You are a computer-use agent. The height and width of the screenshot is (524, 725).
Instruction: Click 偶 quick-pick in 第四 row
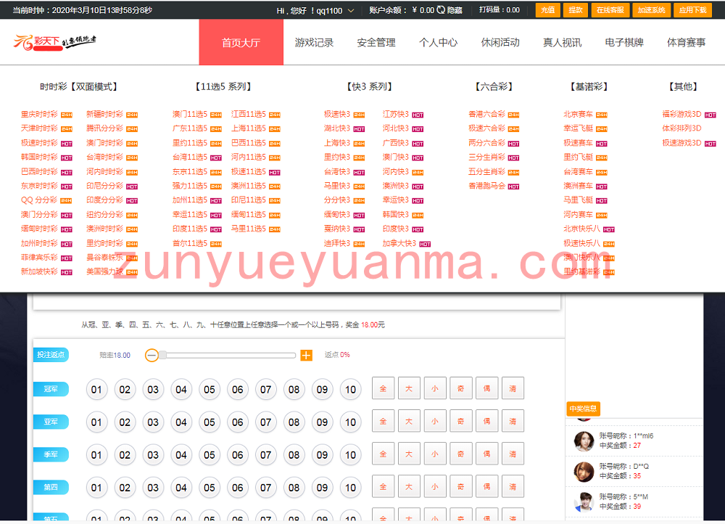pos(486,486)
